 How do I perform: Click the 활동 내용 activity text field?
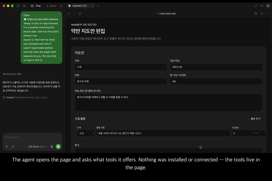tap(163, 133)
